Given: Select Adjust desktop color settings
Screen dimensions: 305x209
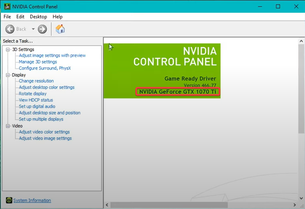Looking at the screenshot, I should (47, 88).
